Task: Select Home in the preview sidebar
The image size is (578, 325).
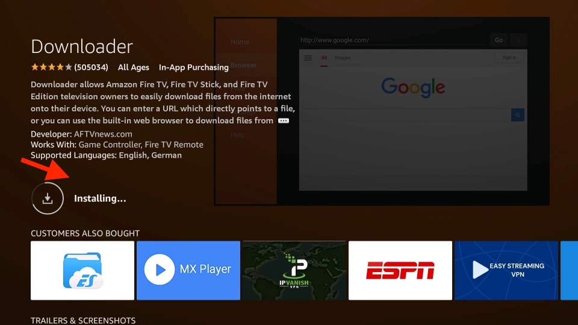Action: click(240, 42)
